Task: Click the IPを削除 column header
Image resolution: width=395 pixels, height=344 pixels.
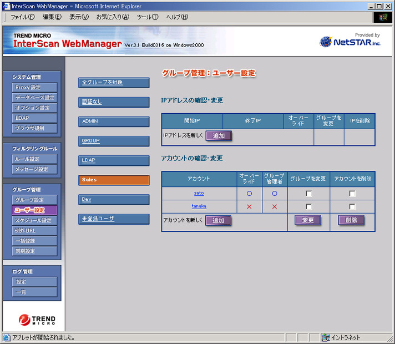Action: tap(359, 121)
